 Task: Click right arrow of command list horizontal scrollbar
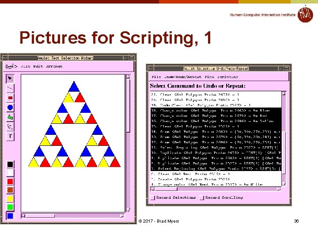coord(279,189)
